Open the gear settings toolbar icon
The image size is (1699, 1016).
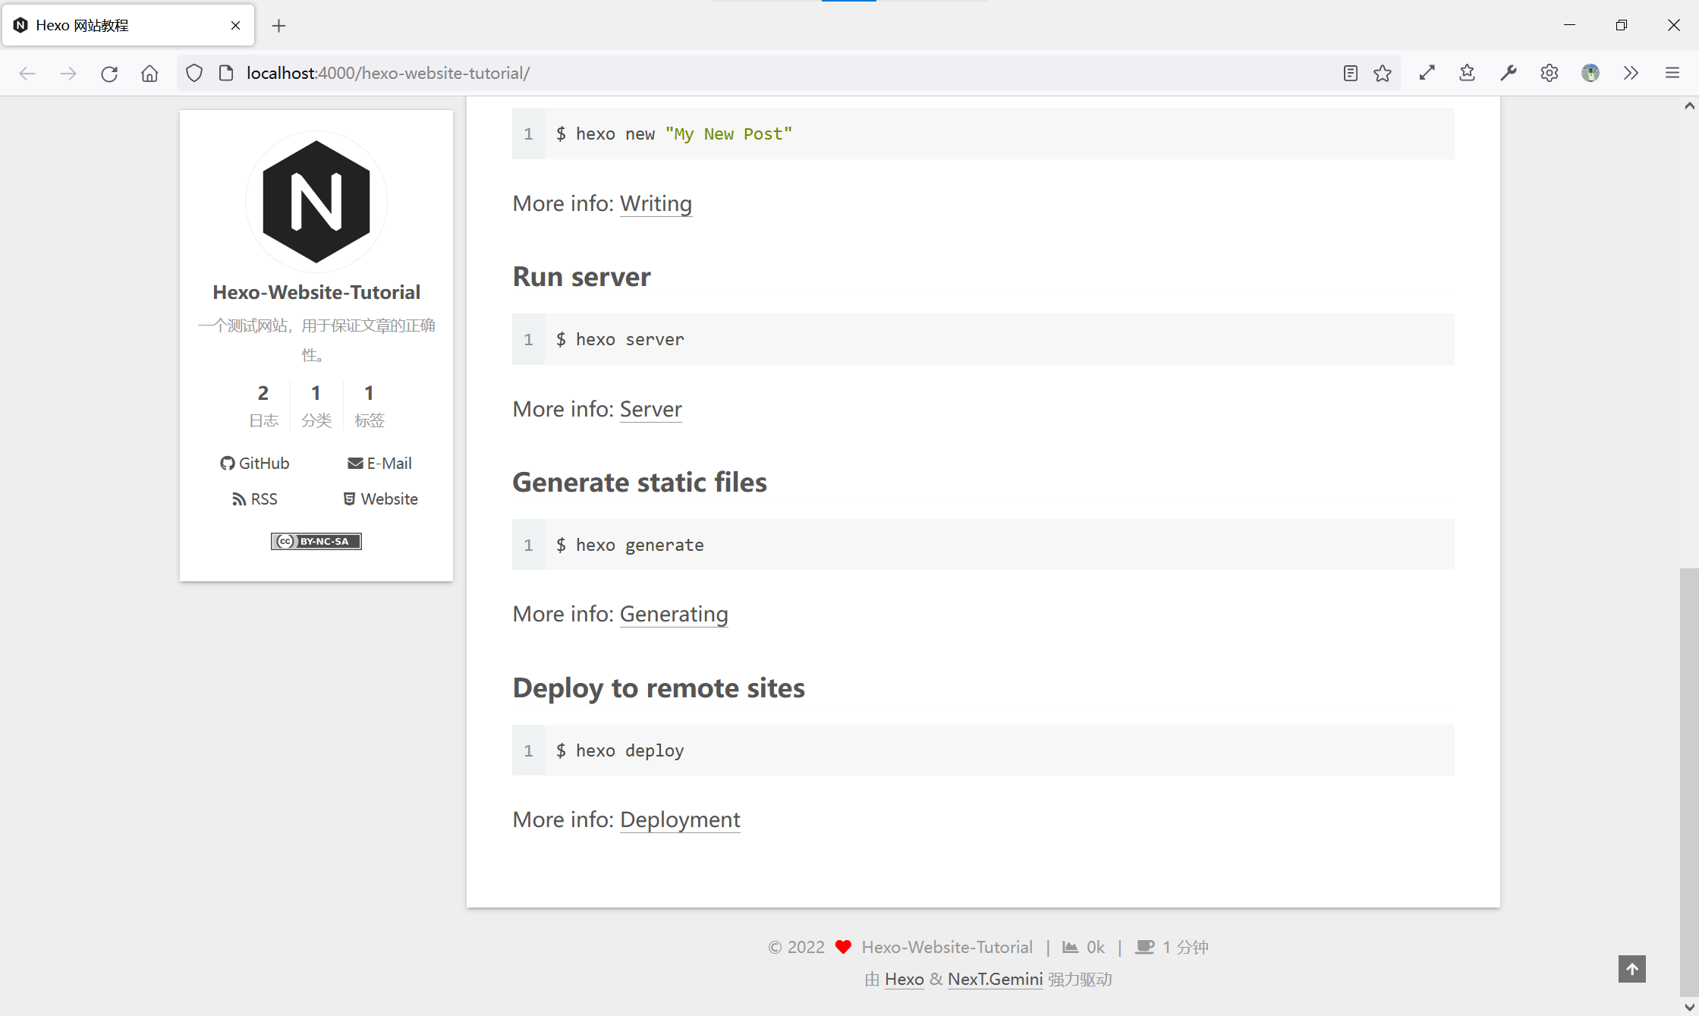click(x=1549, y=73)
